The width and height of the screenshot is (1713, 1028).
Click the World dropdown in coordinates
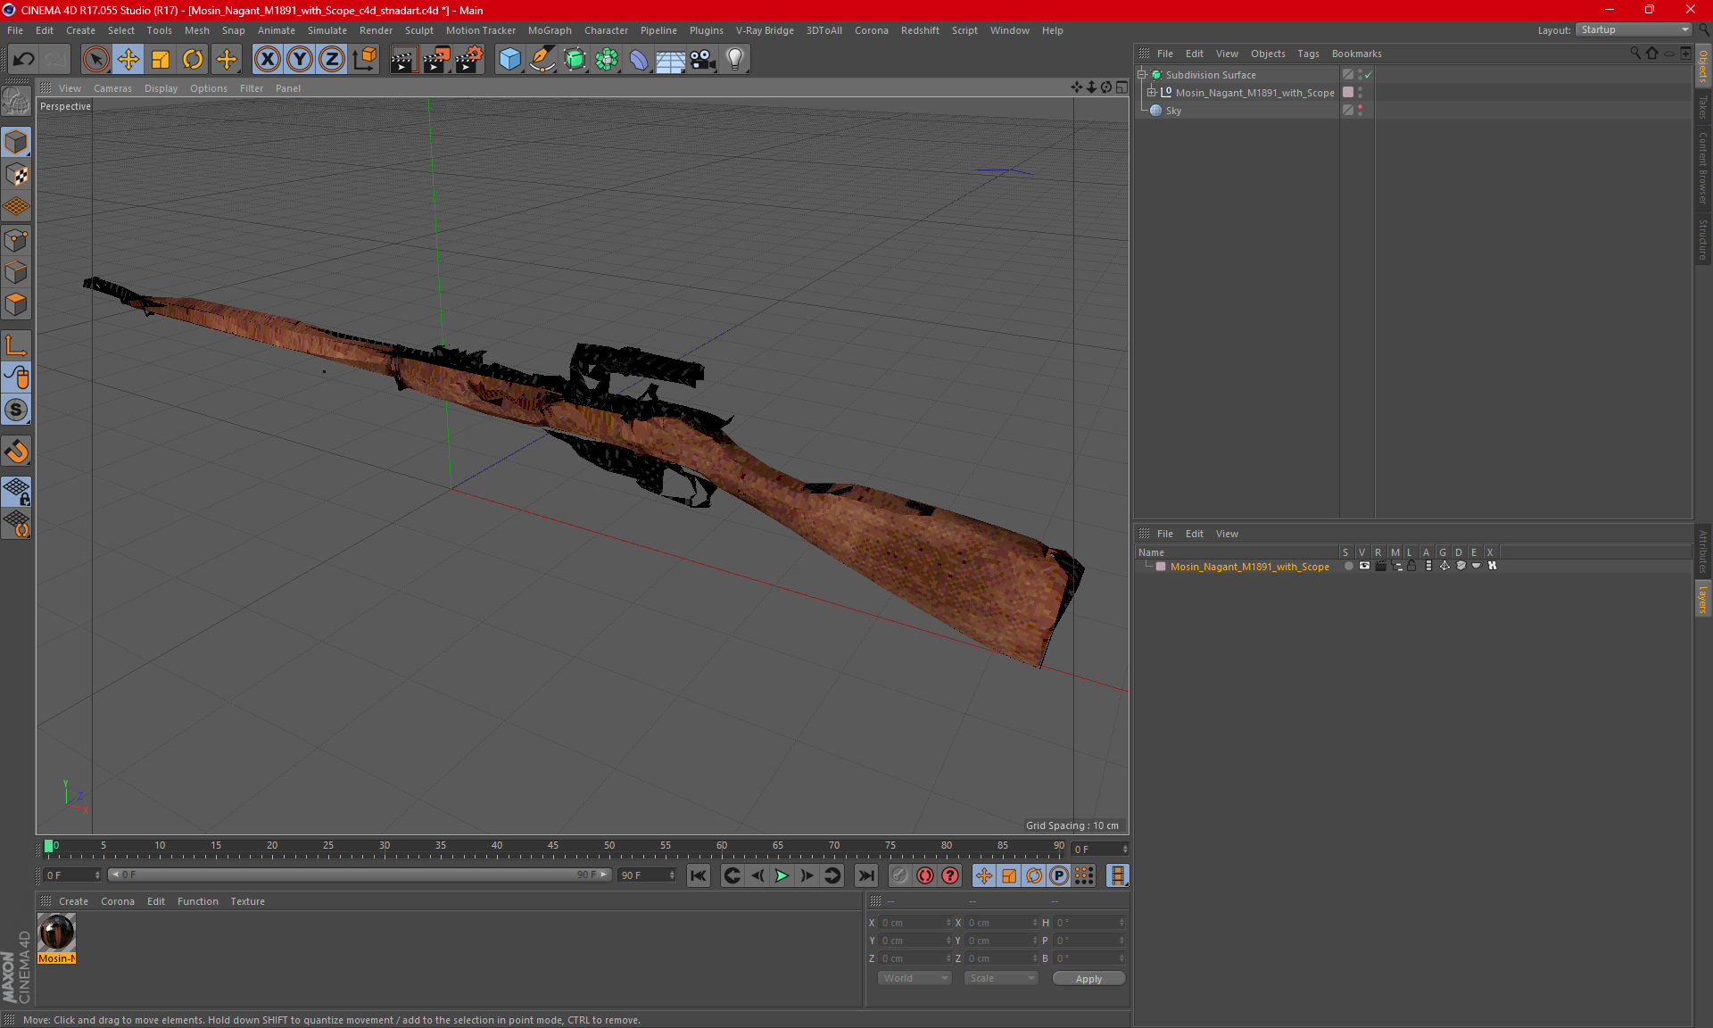point(913,978)
